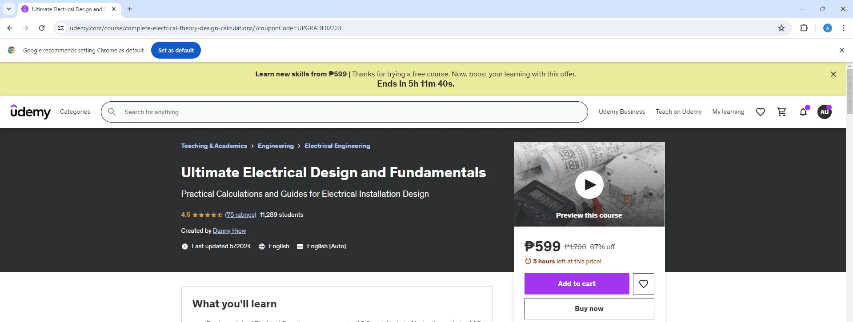The width and height of the screenshot is (853, 322).
Task: Open the Categories menu
Action: 75,112
